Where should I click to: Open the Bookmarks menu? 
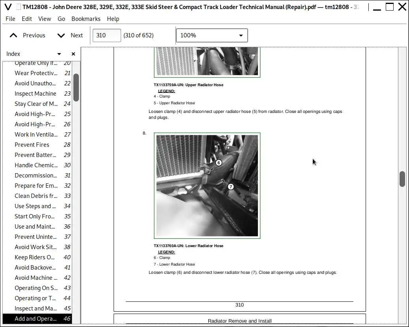[x=86, y=19]
